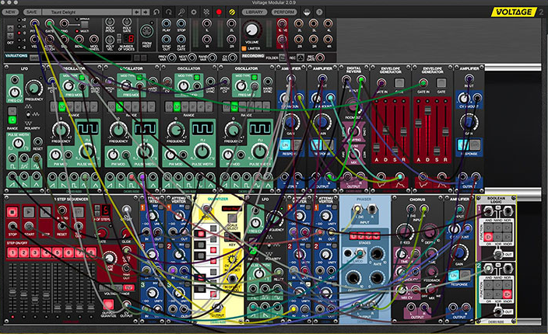The image size is (548, 334).
Task: Click the Variations SAVE button
Action: (34, 57)
